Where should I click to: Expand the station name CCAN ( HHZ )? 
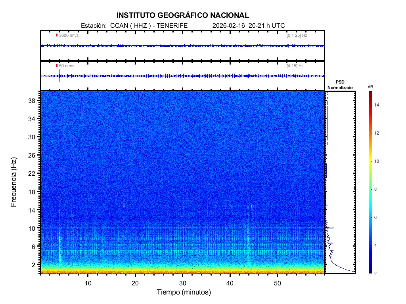pos(130,24)
